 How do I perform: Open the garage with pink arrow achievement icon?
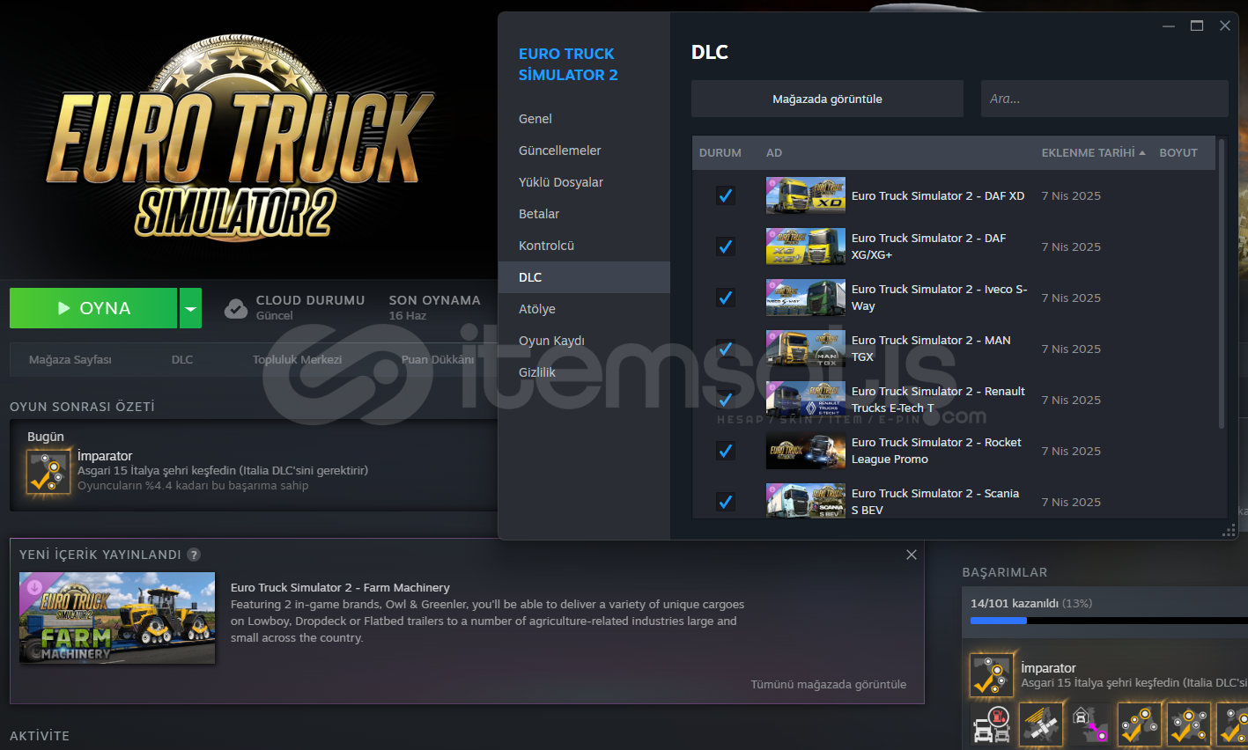click(1090, 724)
